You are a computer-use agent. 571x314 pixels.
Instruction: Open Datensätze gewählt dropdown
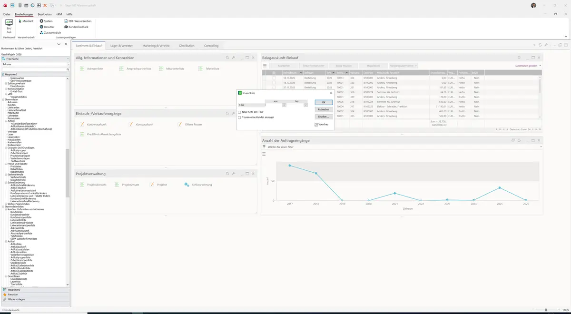click(528, 65)
